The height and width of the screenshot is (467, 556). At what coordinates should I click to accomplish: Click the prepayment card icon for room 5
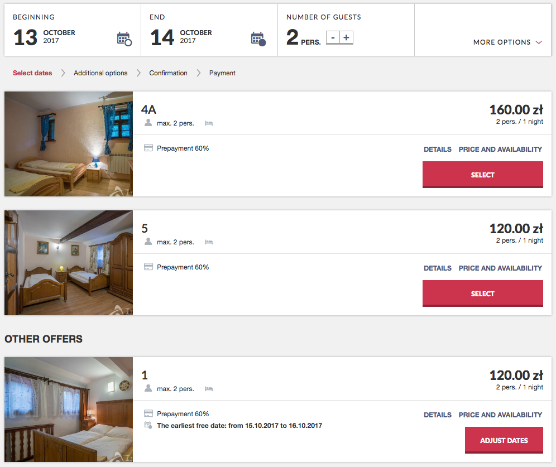click(148, 267)
